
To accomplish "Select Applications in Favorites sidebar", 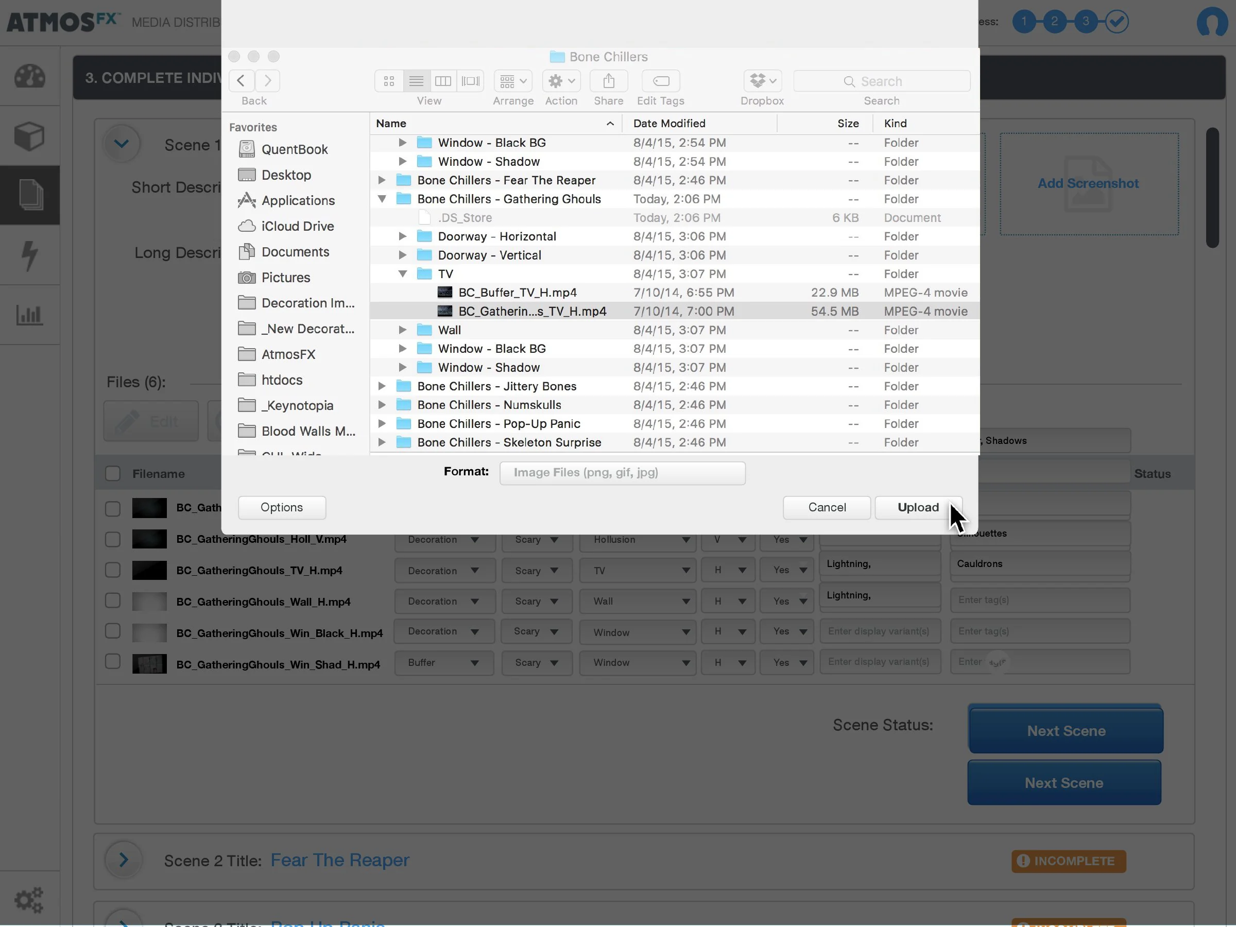I will point(286,201).
